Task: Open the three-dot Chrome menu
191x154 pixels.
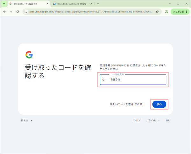Action: click(186, 12)
